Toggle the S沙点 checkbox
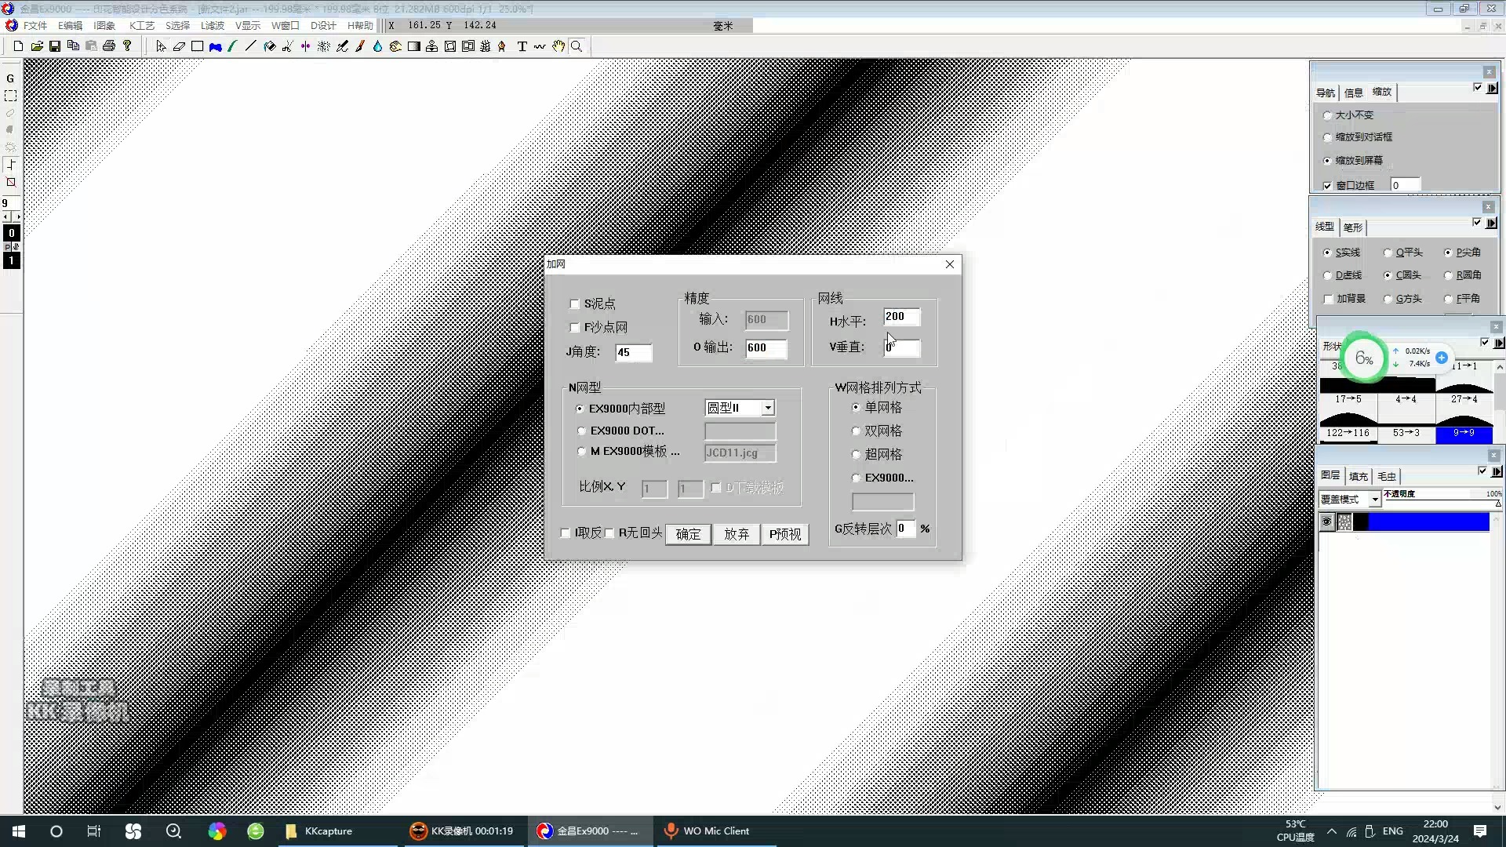 (x=574, y=303)
